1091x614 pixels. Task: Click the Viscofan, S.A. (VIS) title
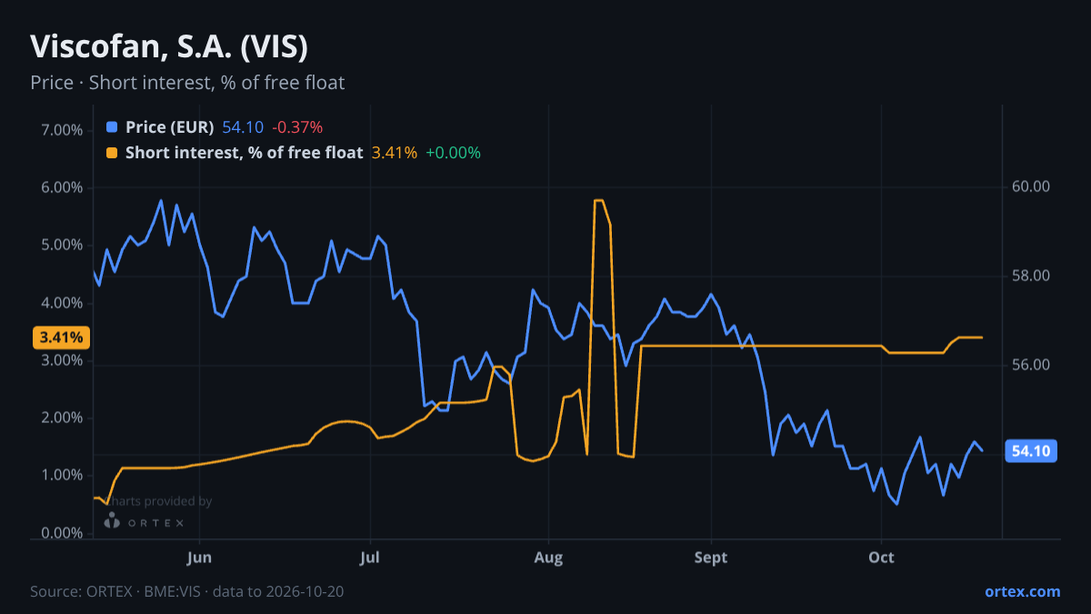point(169,45)
